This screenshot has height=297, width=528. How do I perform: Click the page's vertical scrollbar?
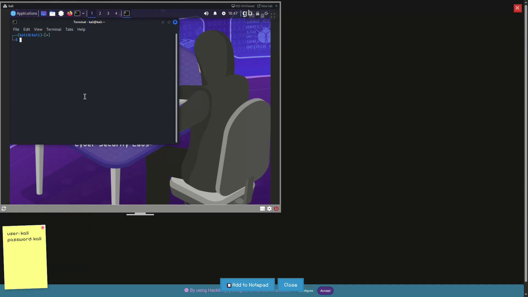[526, 143]
